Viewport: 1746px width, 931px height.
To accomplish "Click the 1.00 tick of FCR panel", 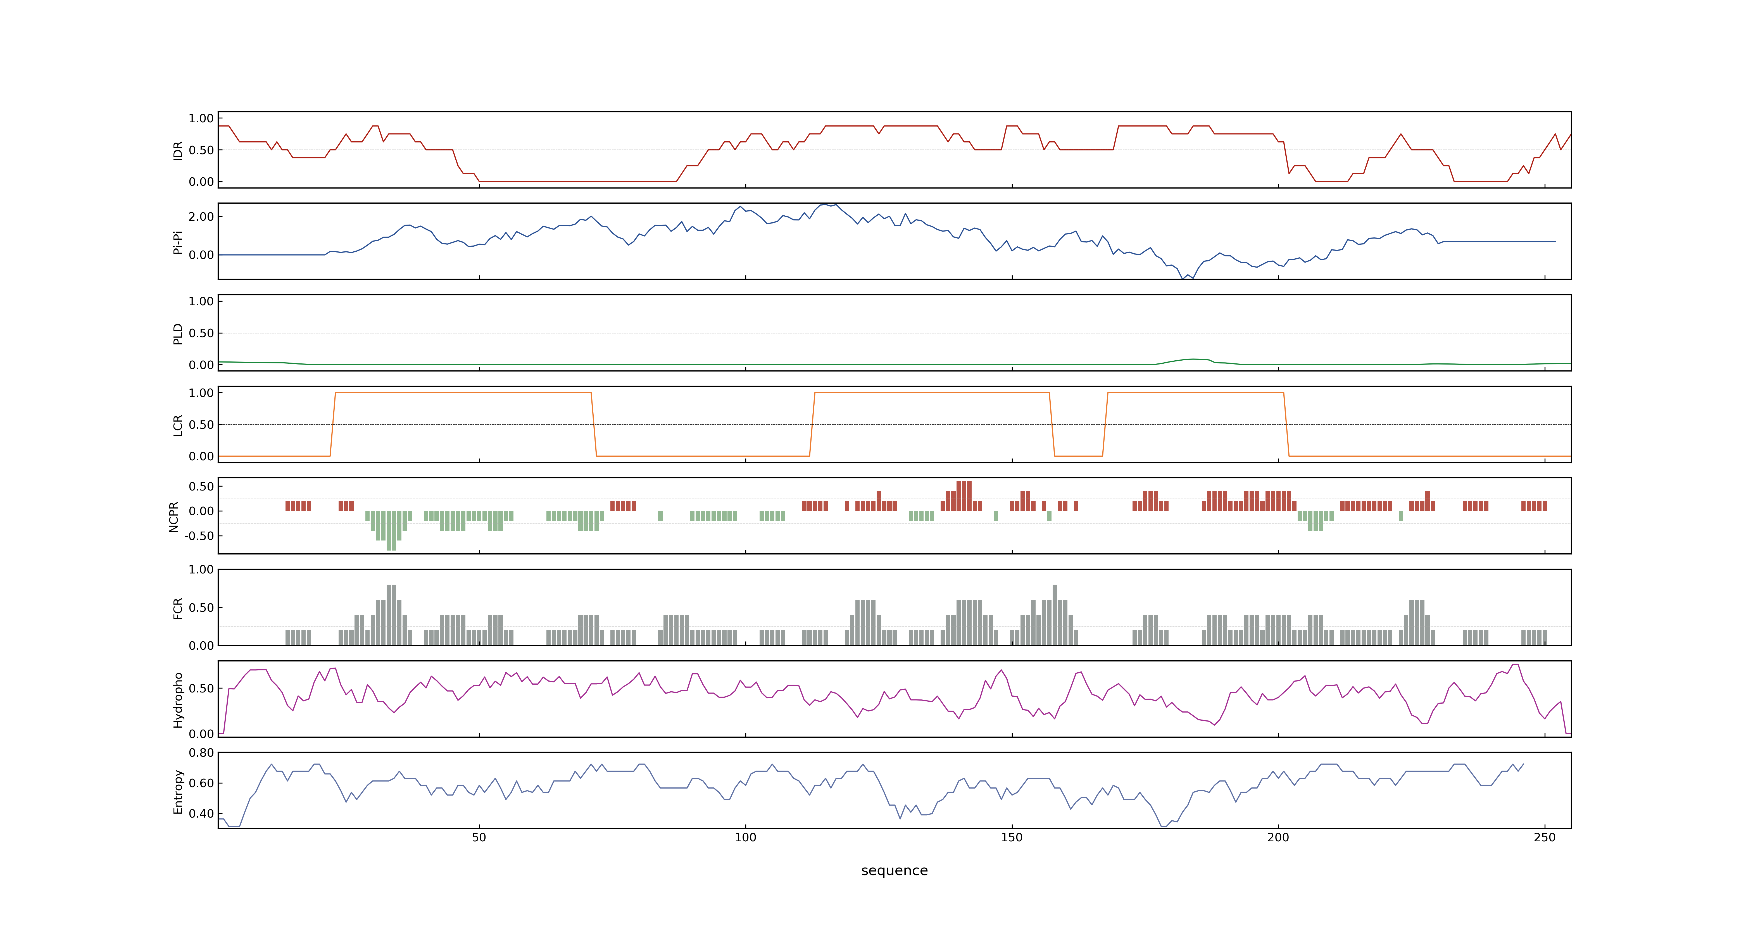I will tap(201, 569).
